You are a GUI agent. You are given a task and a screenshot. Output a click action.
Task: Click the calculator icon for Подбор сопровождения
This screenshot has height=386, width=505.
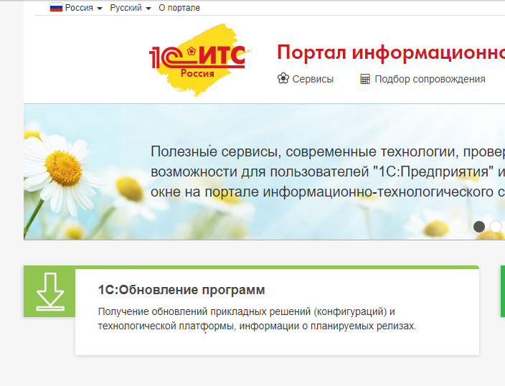pos(365,79)
